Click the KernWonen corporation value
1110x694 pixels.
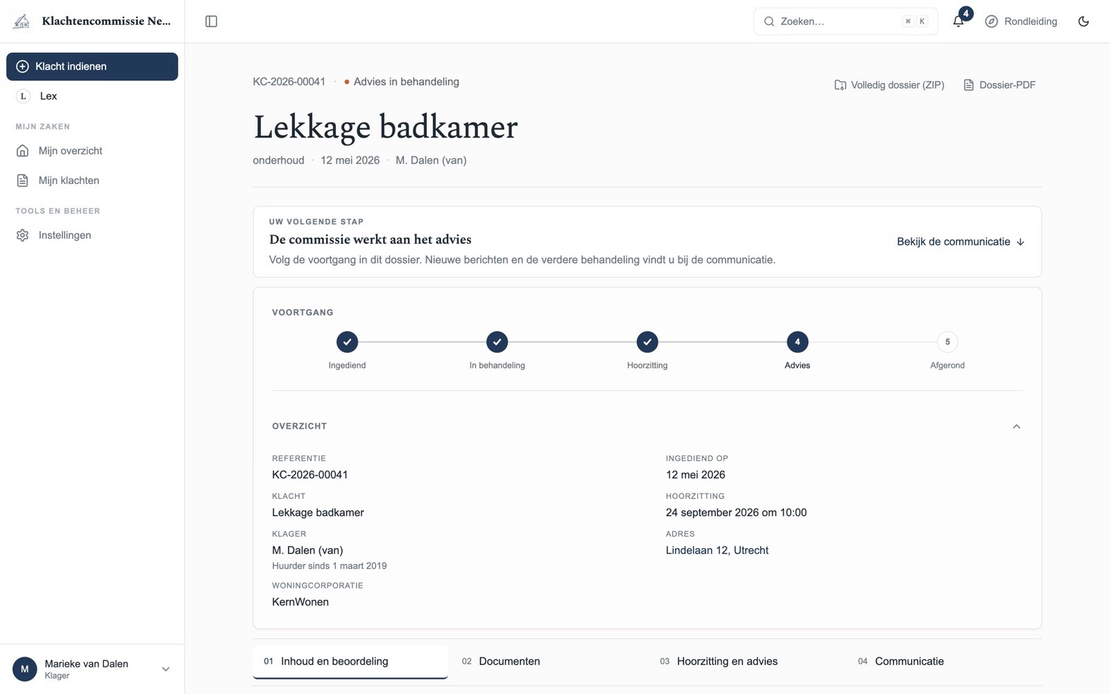(300, 602)
